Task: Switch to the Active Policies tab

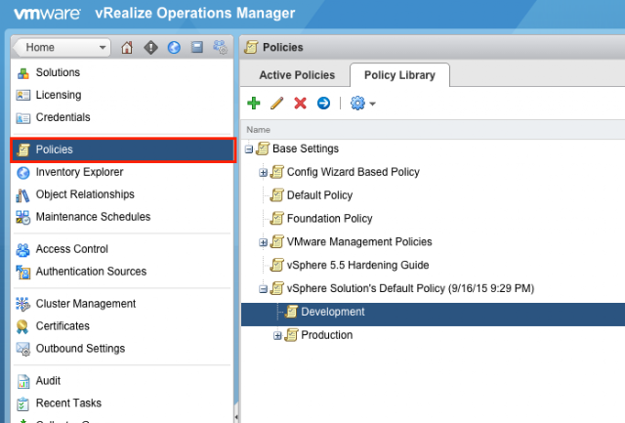Action: pos(297,75)
